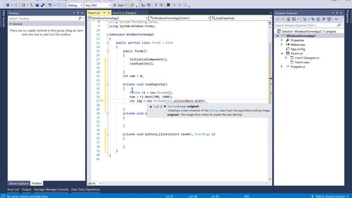Open the Error List tab
The height and width of the screenshot is (198, 352).
(x=13, y=189)
